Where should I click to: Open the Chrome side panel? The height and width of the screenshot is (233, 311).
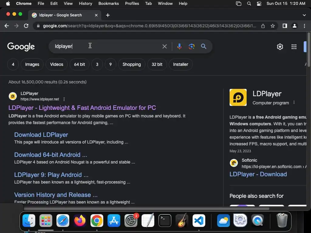click(x=285, y=26)
